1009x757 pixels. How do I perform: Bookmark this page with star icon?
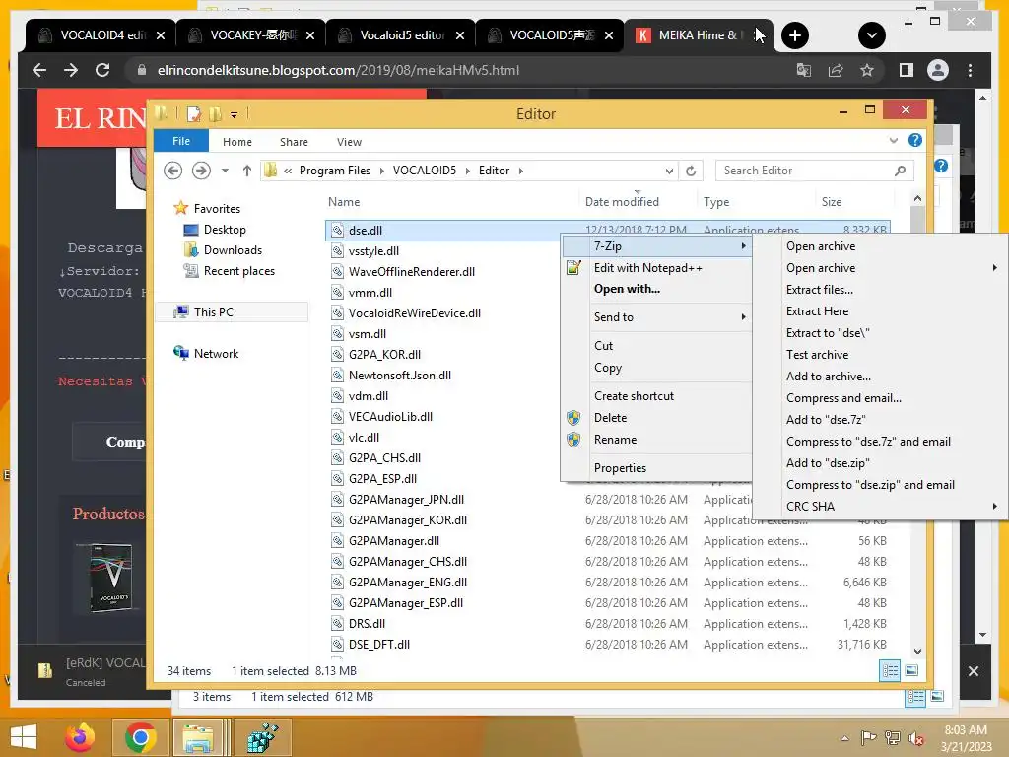click(867, 70)
